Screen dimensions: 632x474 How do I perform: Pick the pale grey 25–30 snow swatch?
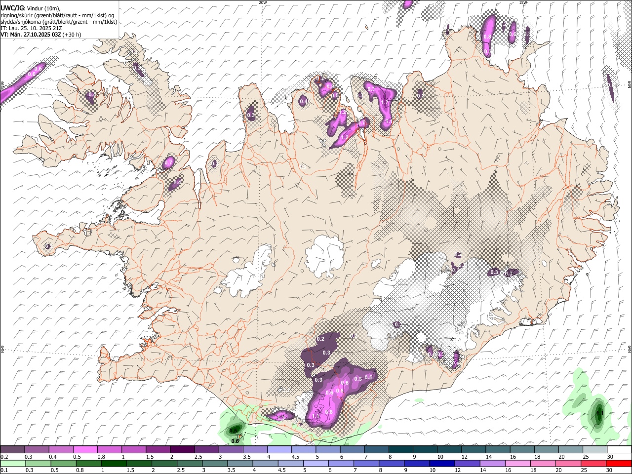point(595,450)
